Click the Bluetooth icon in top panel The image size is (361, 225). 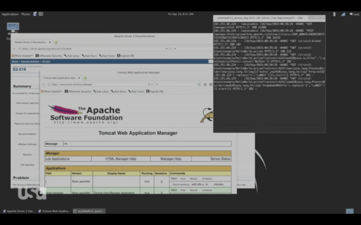tap(334, 14)
